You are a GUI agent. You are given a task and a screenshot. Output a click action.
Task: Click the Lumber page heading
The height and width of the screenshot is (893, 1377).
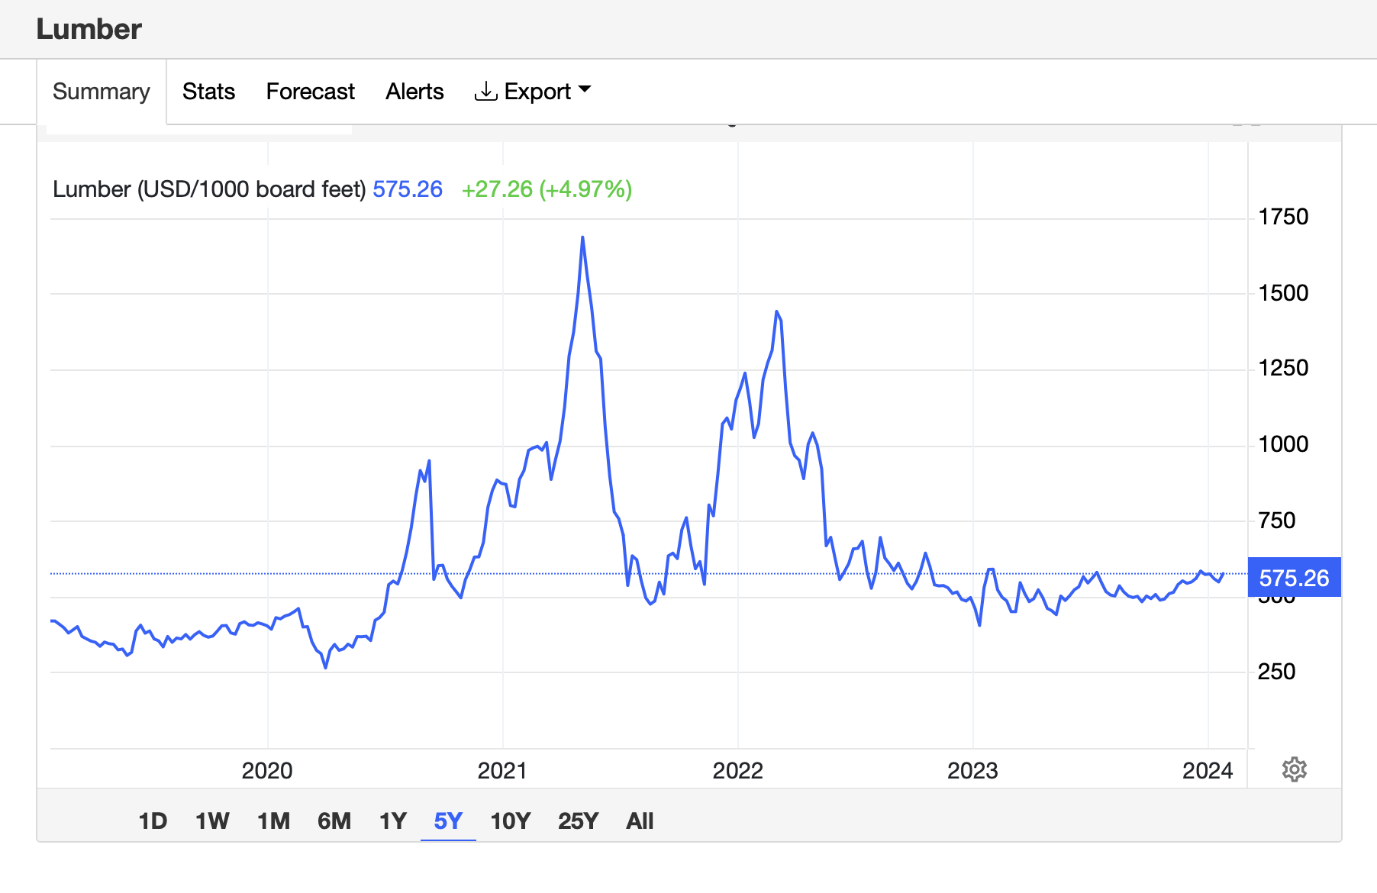(x=89, y=29)
